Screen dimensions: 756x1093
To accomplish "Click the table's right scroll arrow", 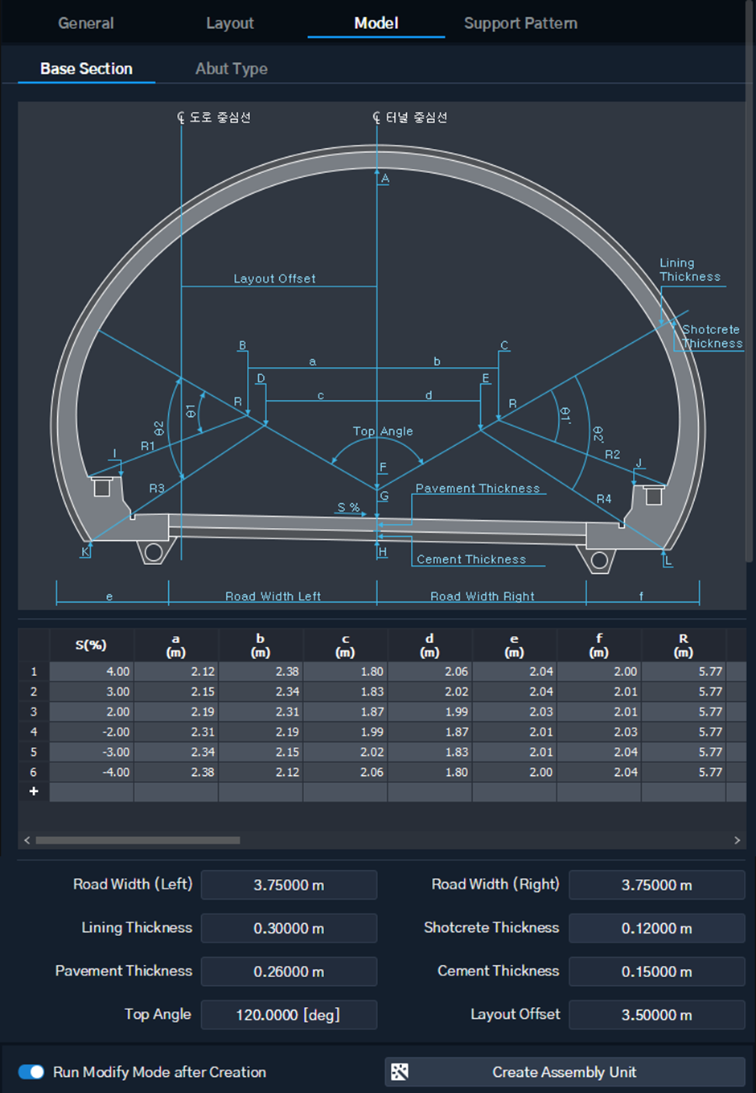I will [x=737, y=840].
